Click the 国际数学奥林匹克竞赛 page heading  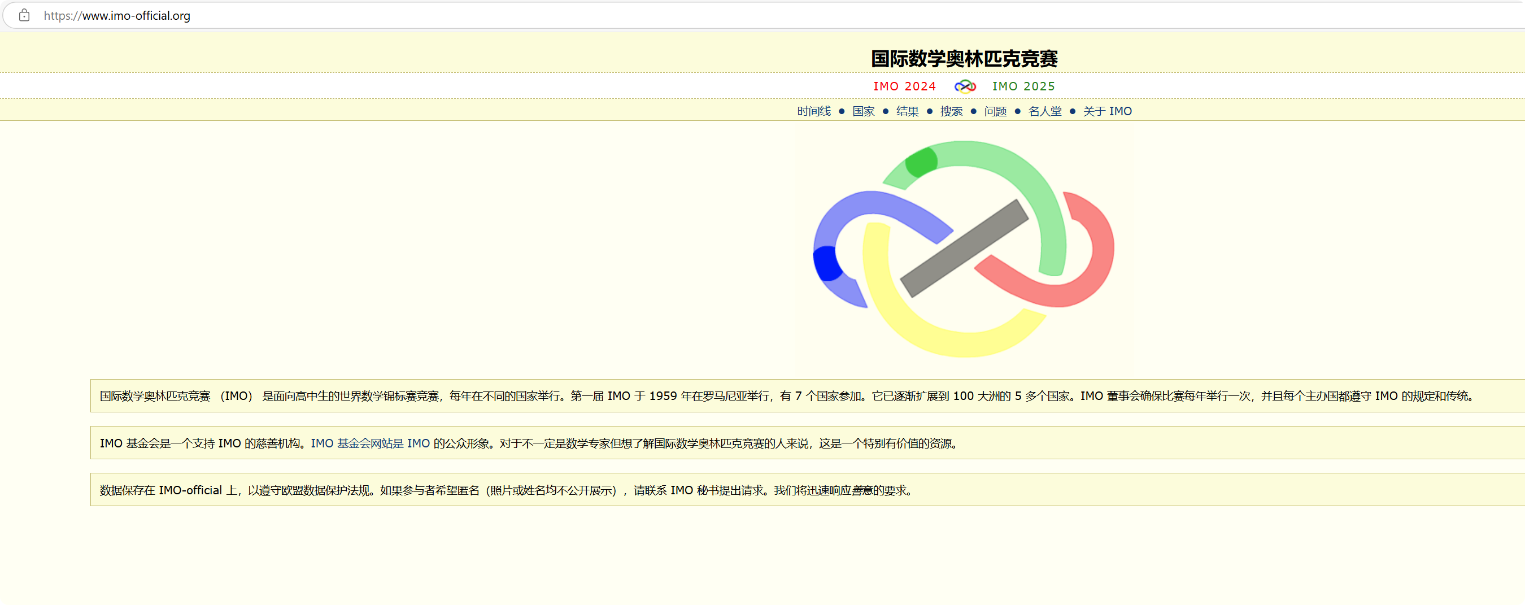pyautogui.click(x=964, y=59)
